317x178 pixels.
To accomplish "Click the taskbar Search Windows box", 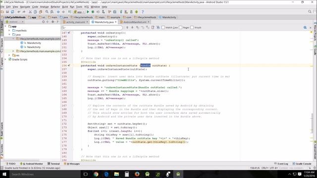I will click(45, 174).
